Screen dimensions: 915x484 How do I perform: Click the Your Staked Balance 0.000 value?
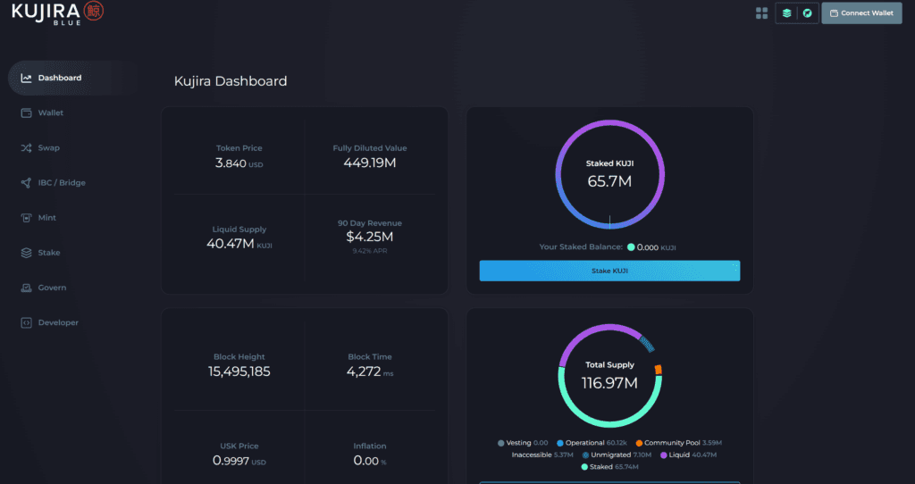pos(648,247)
